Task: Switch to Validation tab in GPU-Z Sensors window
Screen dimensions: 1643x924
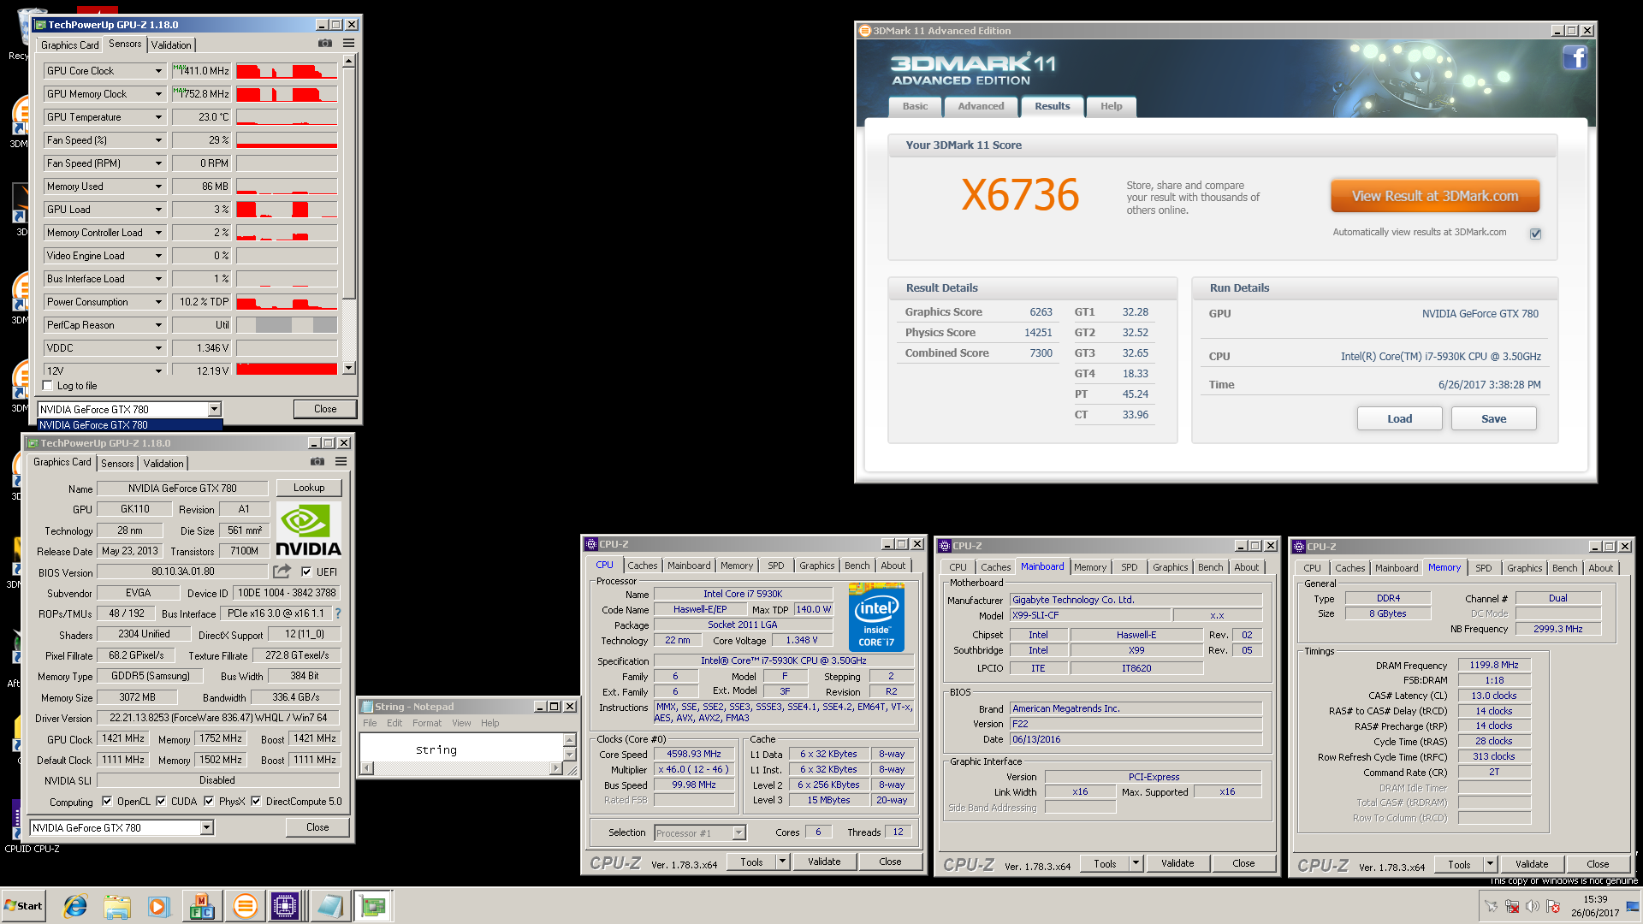Action: [x=171, y=45]
